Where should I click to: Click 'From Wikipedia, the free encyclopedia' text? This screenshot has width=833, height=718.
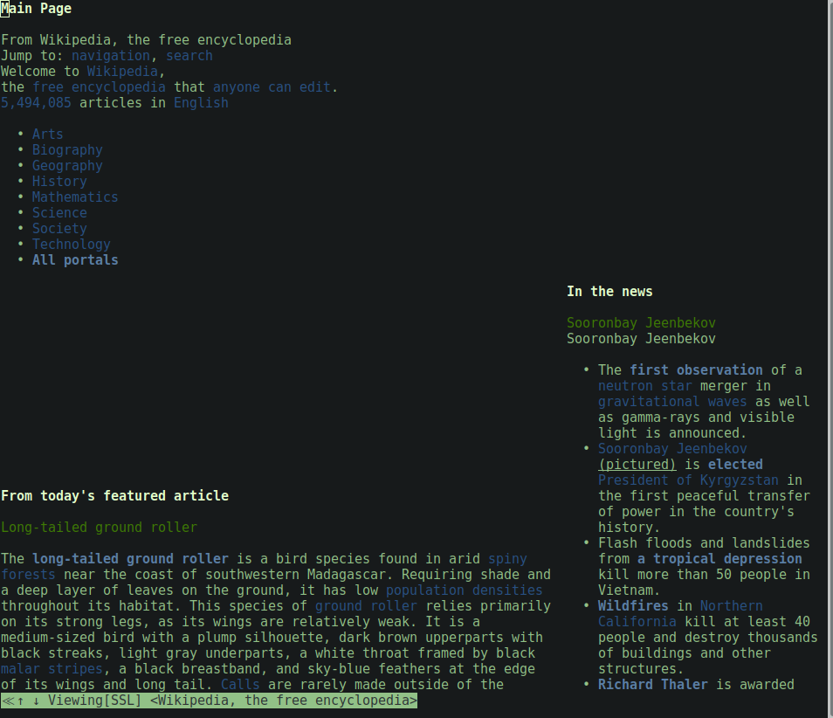[x=146, y=40]
